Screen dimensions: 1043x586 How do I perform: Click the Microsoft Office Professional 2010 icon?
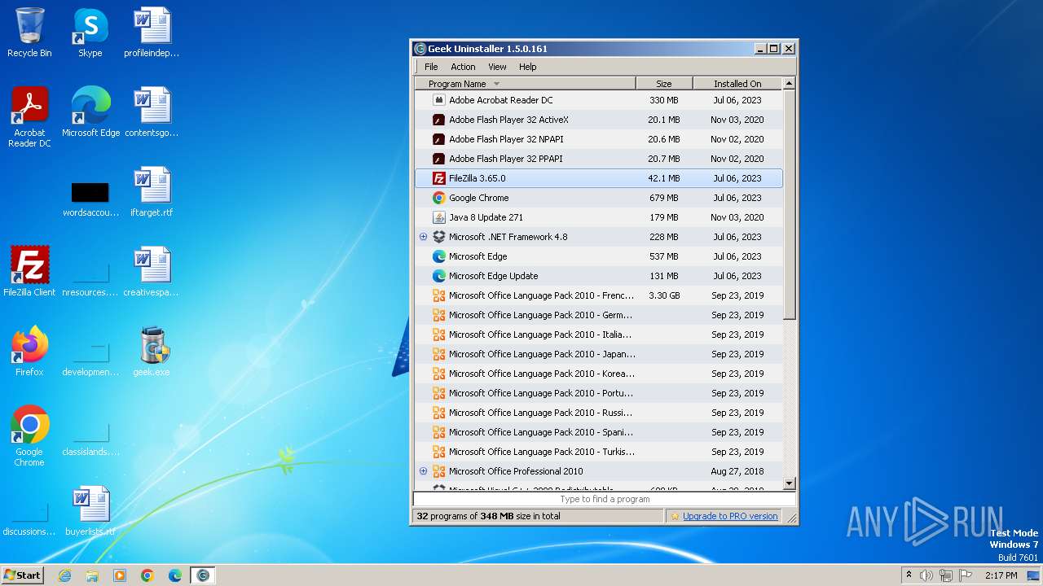438,471
